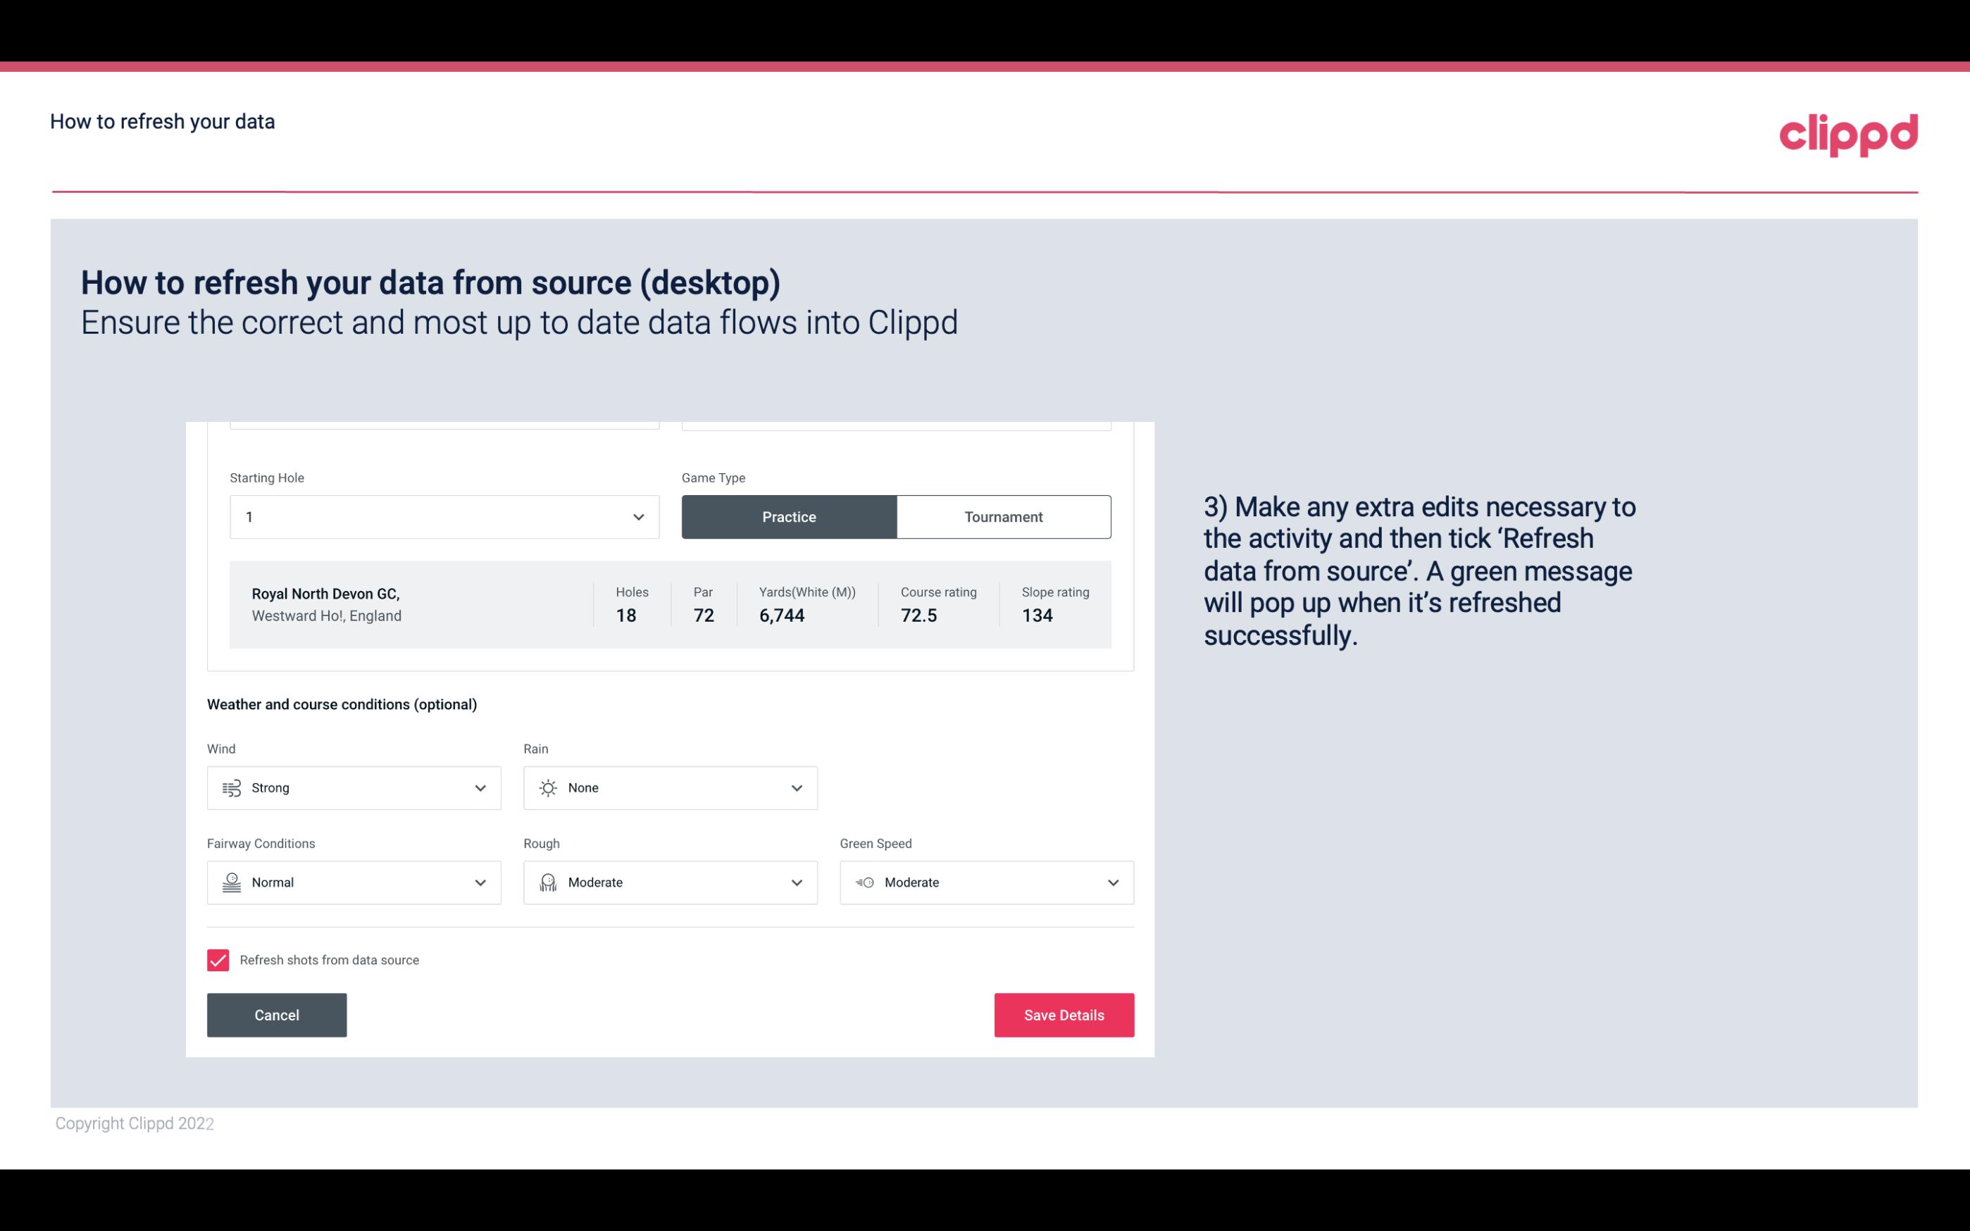Click the Cancel button
The image size is (1970, 1231).
pyautogui.click(x=277, y=1014)
